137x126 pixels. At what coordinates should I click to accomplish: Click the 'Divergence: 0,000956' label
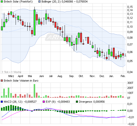pos(92,102)
